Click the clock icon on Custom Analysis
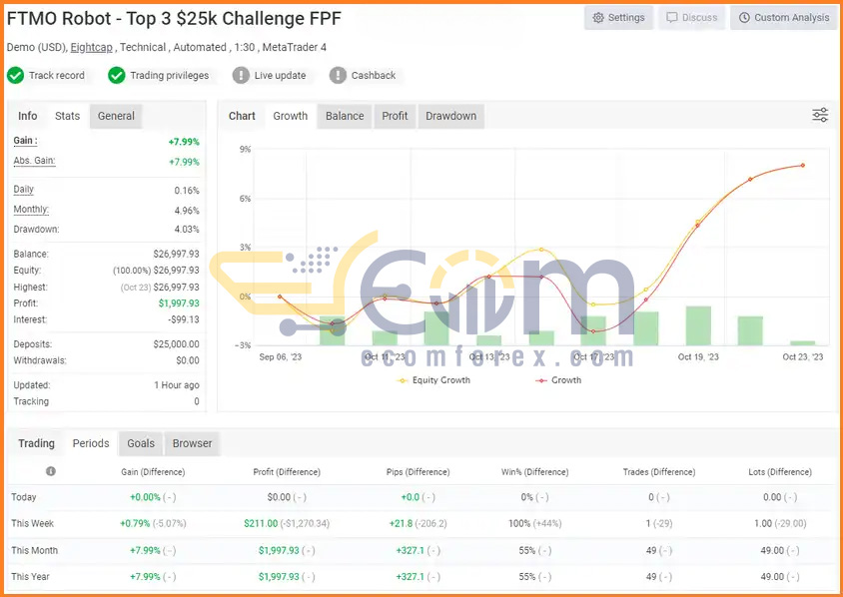 coord(744,18)
